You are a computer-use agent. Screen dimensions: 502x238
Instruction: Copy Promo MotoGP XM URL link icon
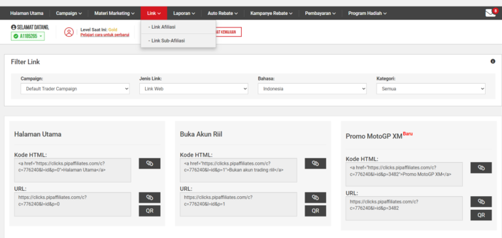pyautogui.click(x=481, y=201)
